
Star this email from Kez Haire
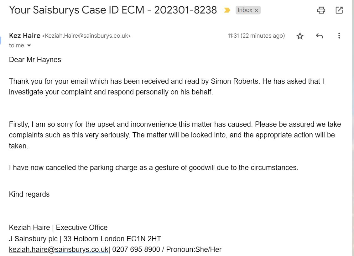pyautogui.click(x=300, y=36)
